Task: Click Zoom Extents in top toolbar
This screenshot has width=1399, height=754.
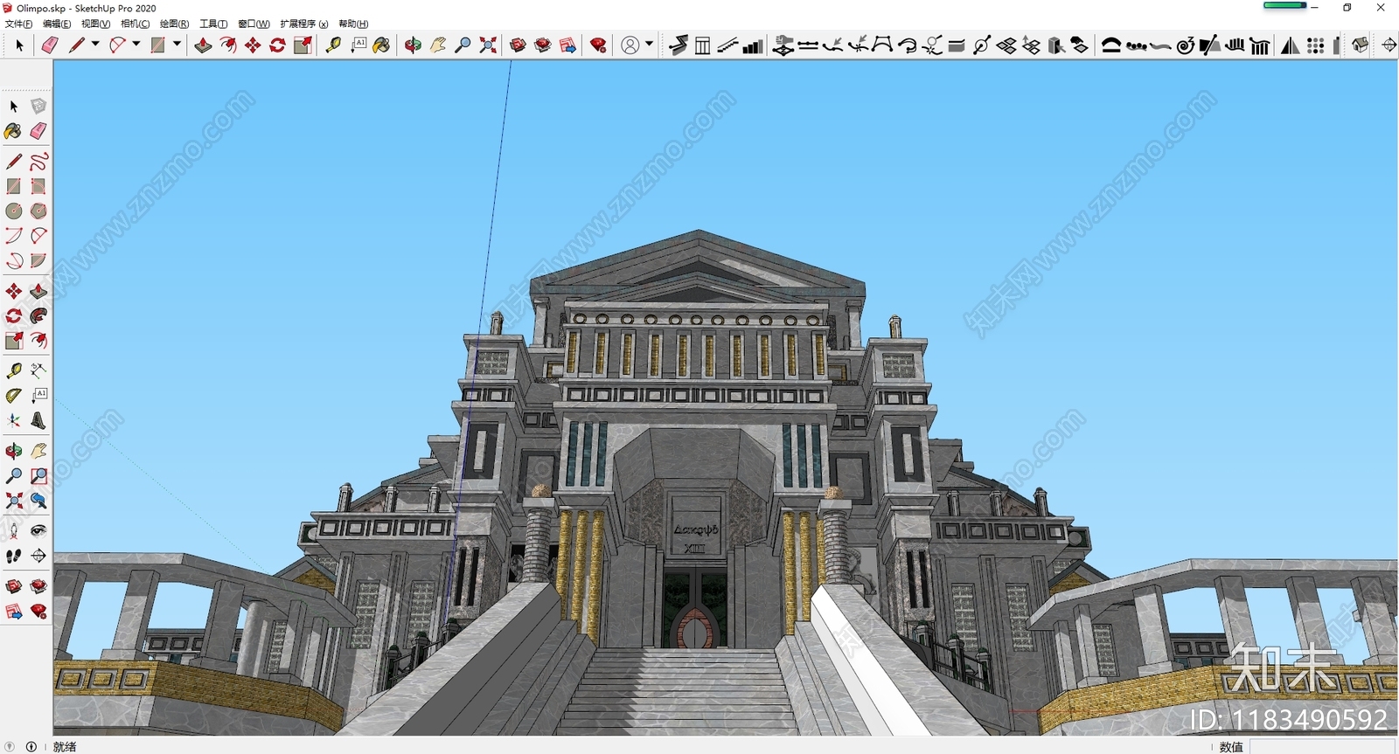Action: 488,45
